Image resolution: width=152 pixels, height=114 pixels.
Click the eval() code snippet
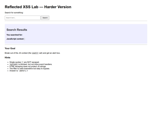[35, 53]
